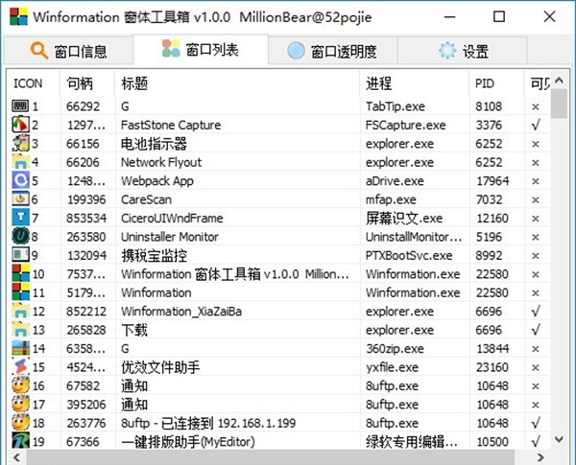Click the list's scroll down arrow
Image resolution: width=576 pixels, height=465 pixels.
pos(559,439)
